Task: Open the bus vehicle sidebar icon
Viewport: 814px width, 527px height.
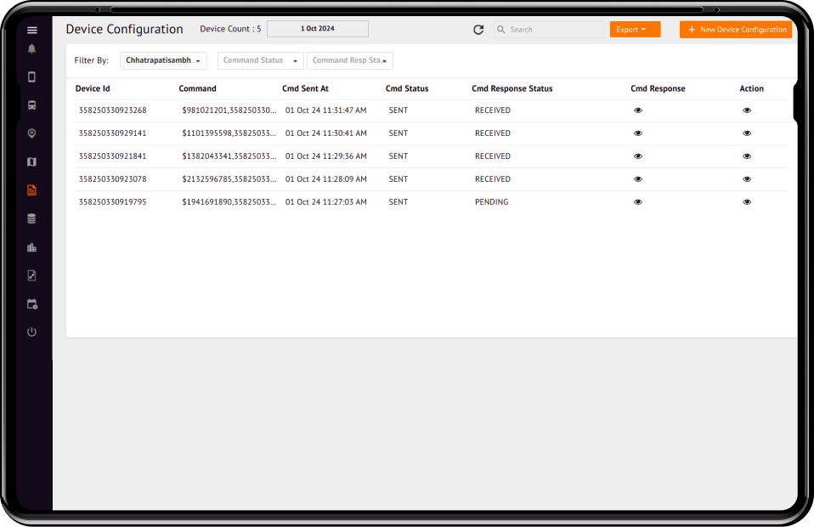Action: click(x=32, y=106)
